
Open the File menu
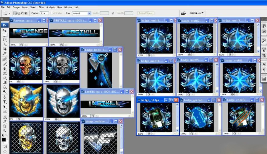point(3,7)
